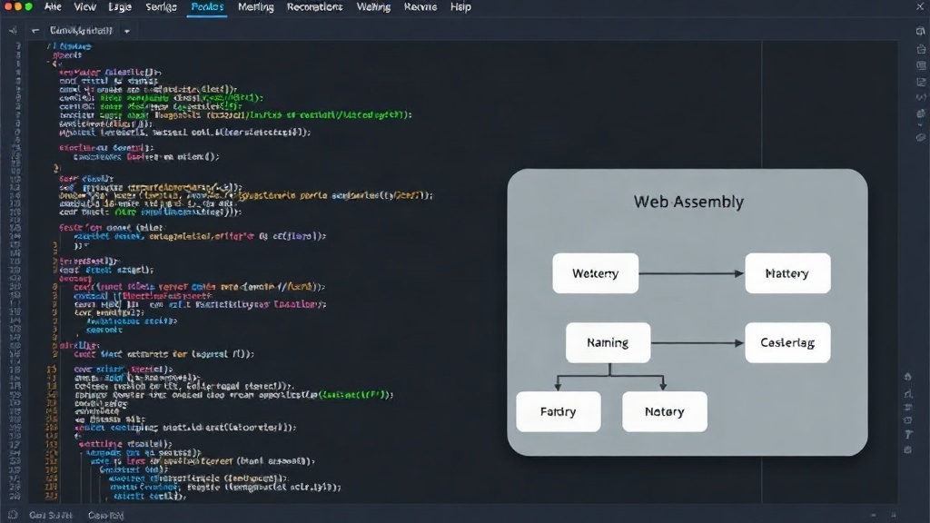Image resolution: width=930 pixels, height=523 pixels.
Task: Open the Revrie menu
Action: point(420,7)
